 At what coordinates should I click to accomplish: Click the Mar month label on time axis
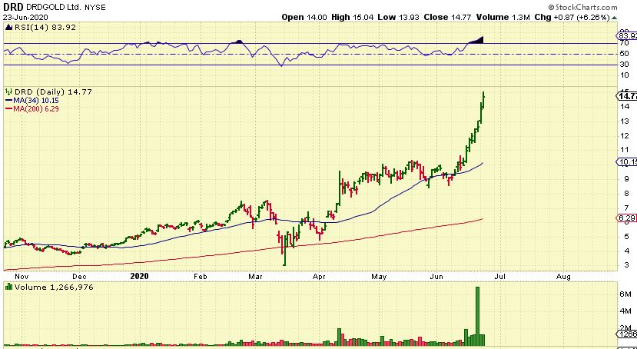pos(257,276)
